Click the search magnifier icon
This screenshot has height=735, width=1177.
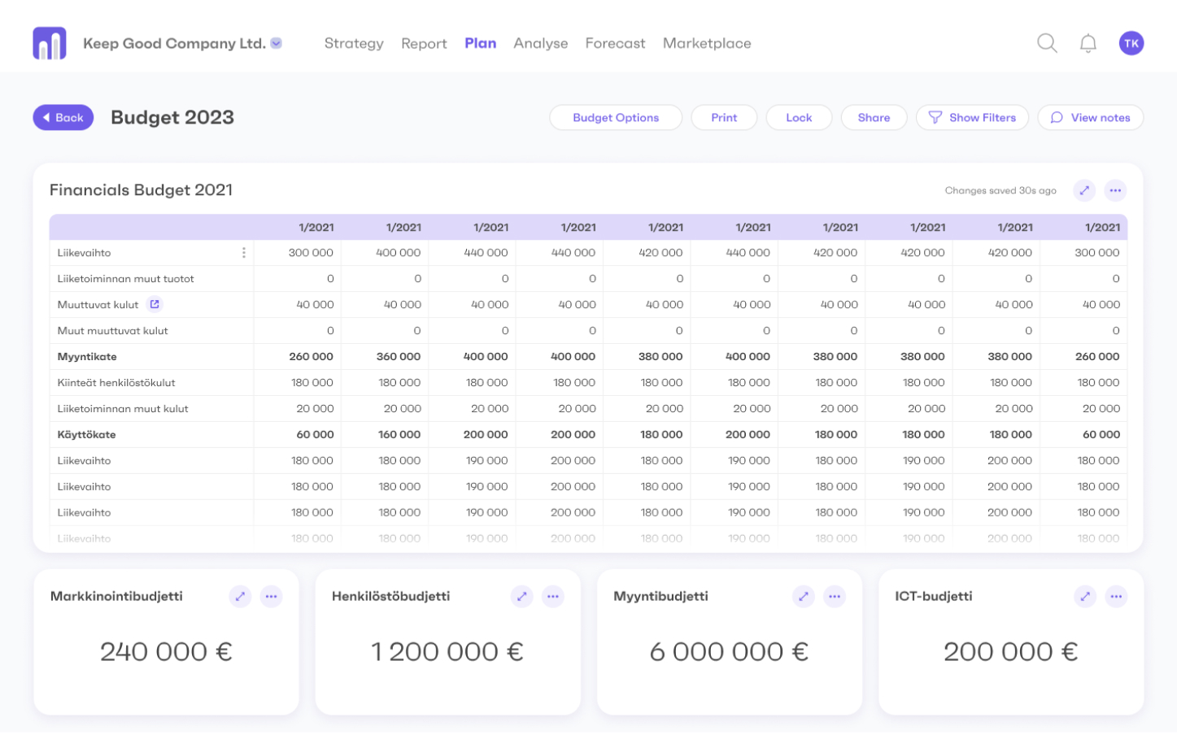point(1047,44)
